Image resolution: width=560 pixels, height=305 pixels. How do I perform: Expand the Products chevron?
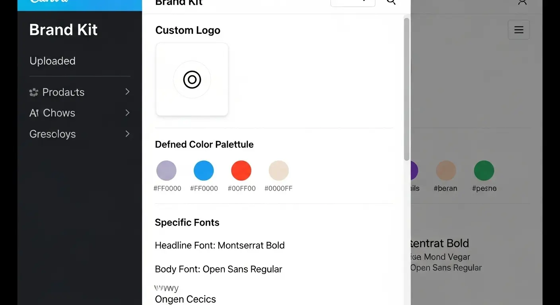point(127,92)
